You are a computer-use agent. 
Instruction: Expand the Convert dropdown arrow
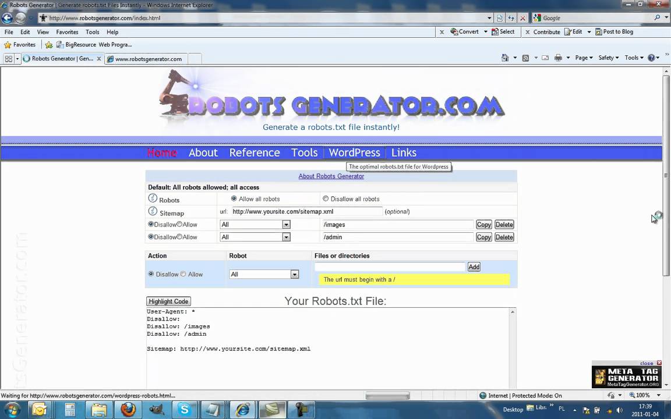click(485, 31)
